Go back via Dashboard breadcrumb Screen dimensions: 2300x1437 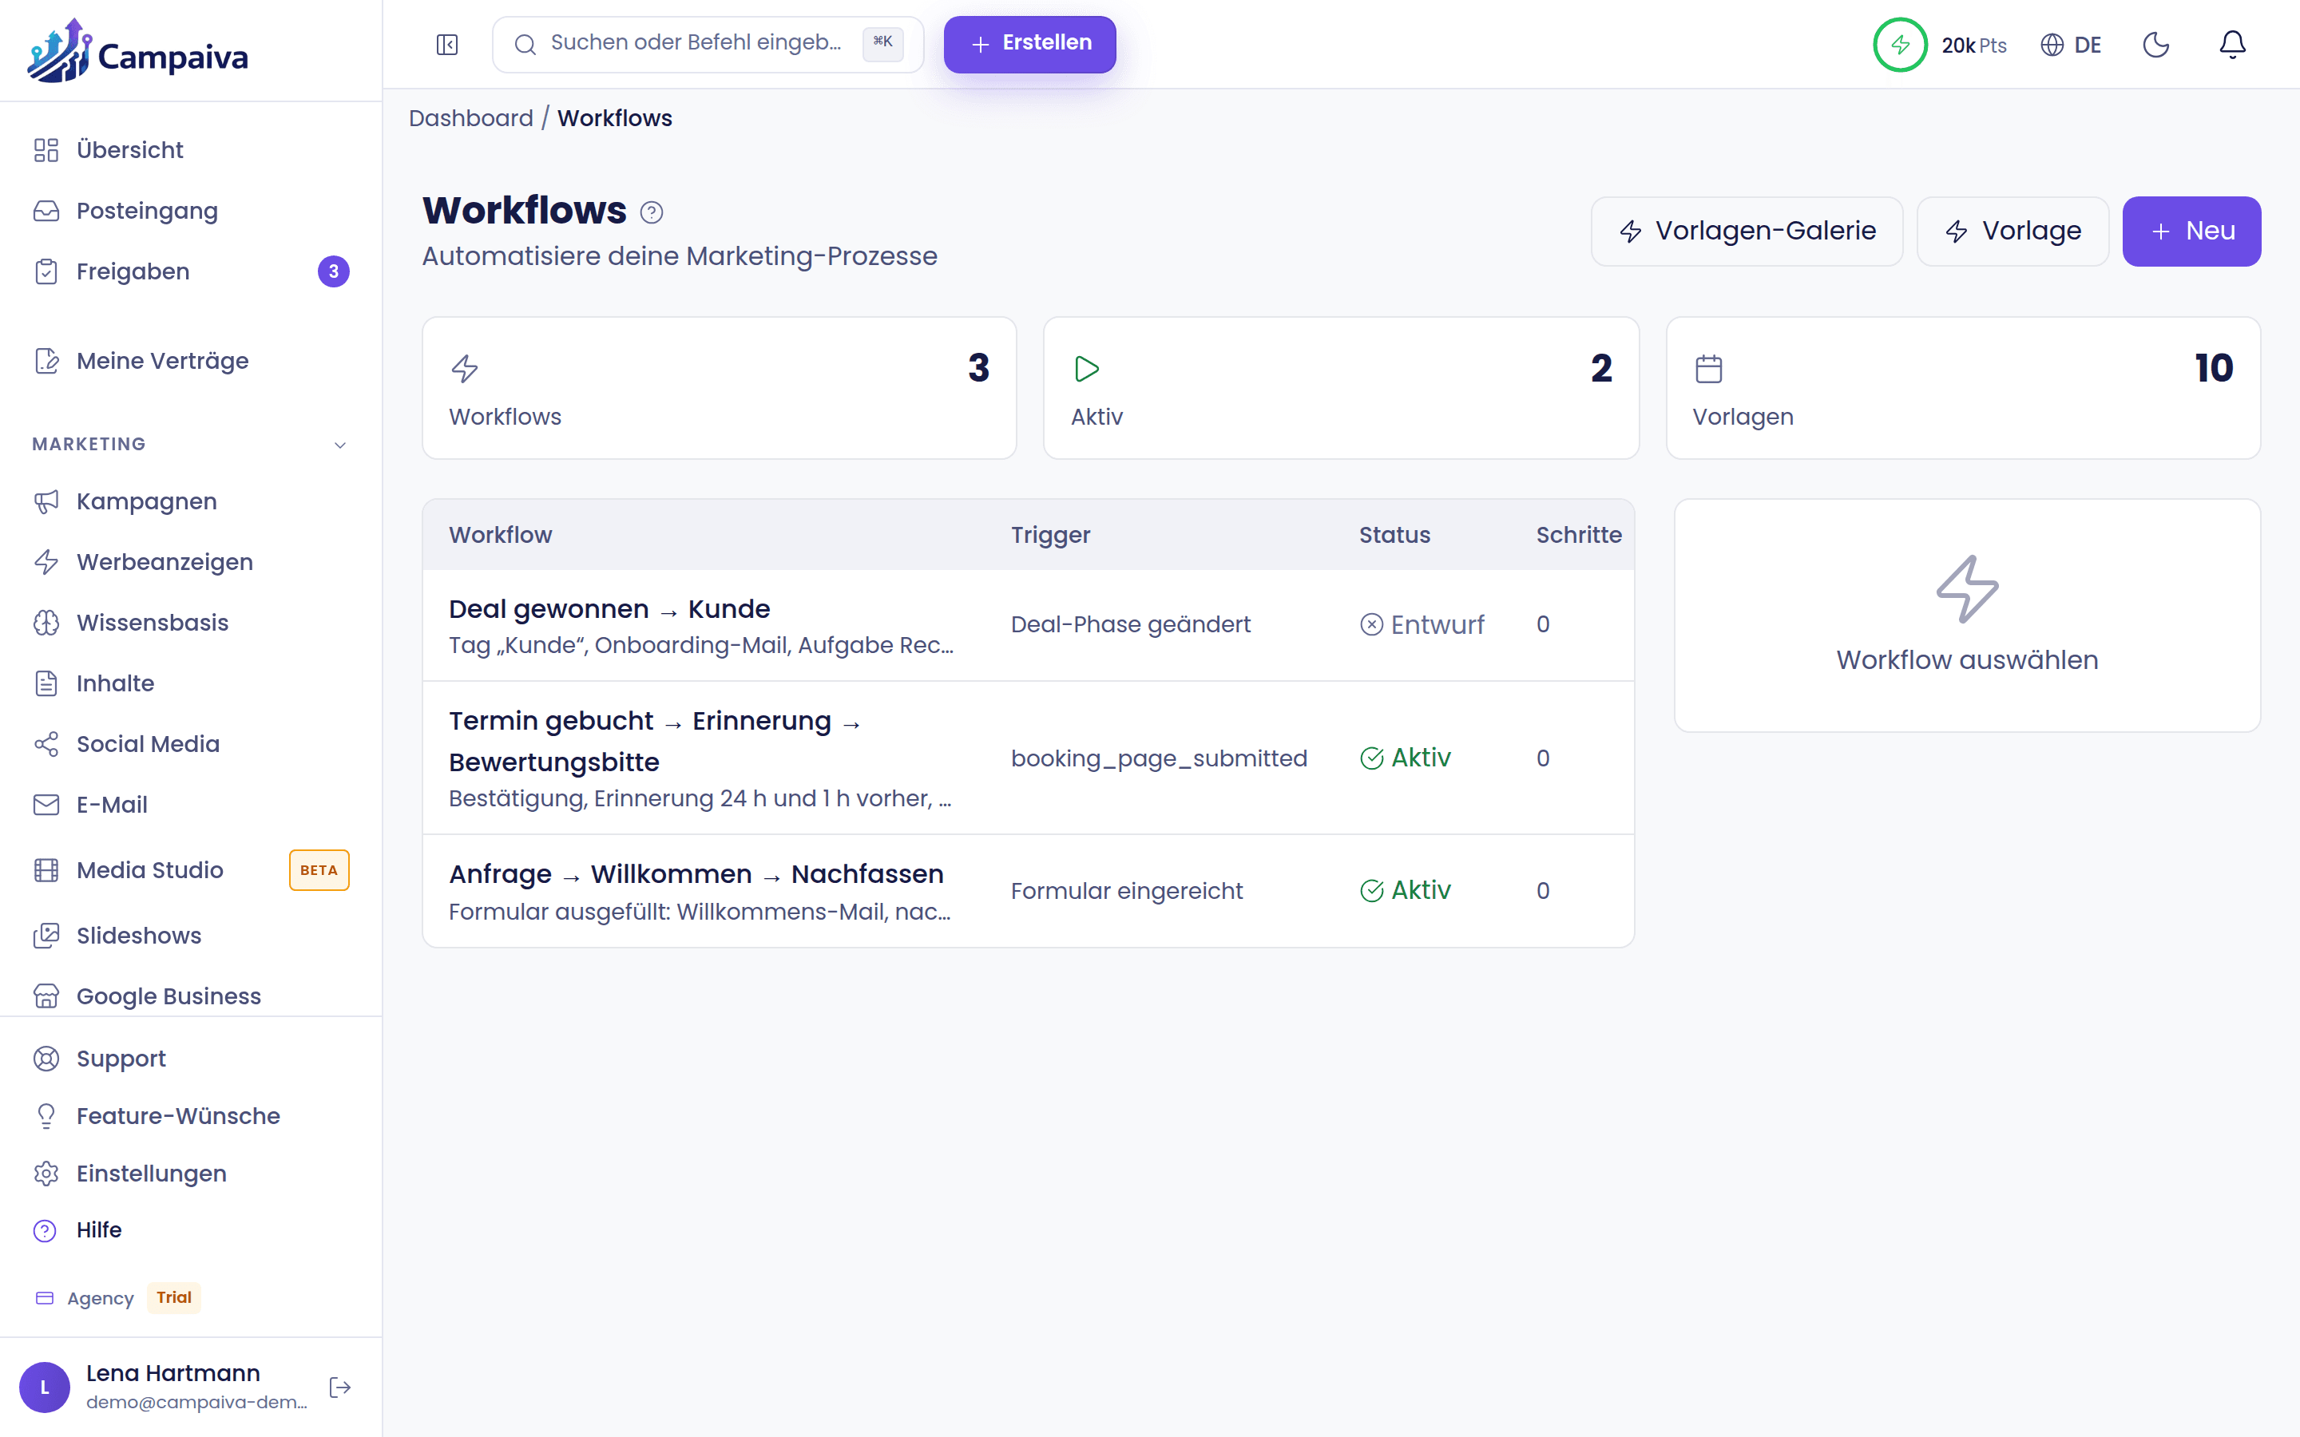[x=470, y=118]
